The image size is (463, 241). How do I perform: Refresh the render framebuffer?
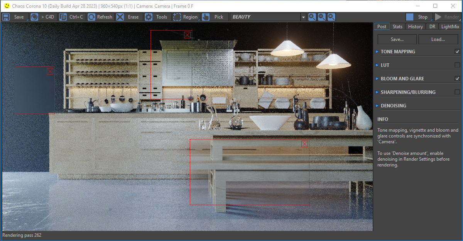100,17
